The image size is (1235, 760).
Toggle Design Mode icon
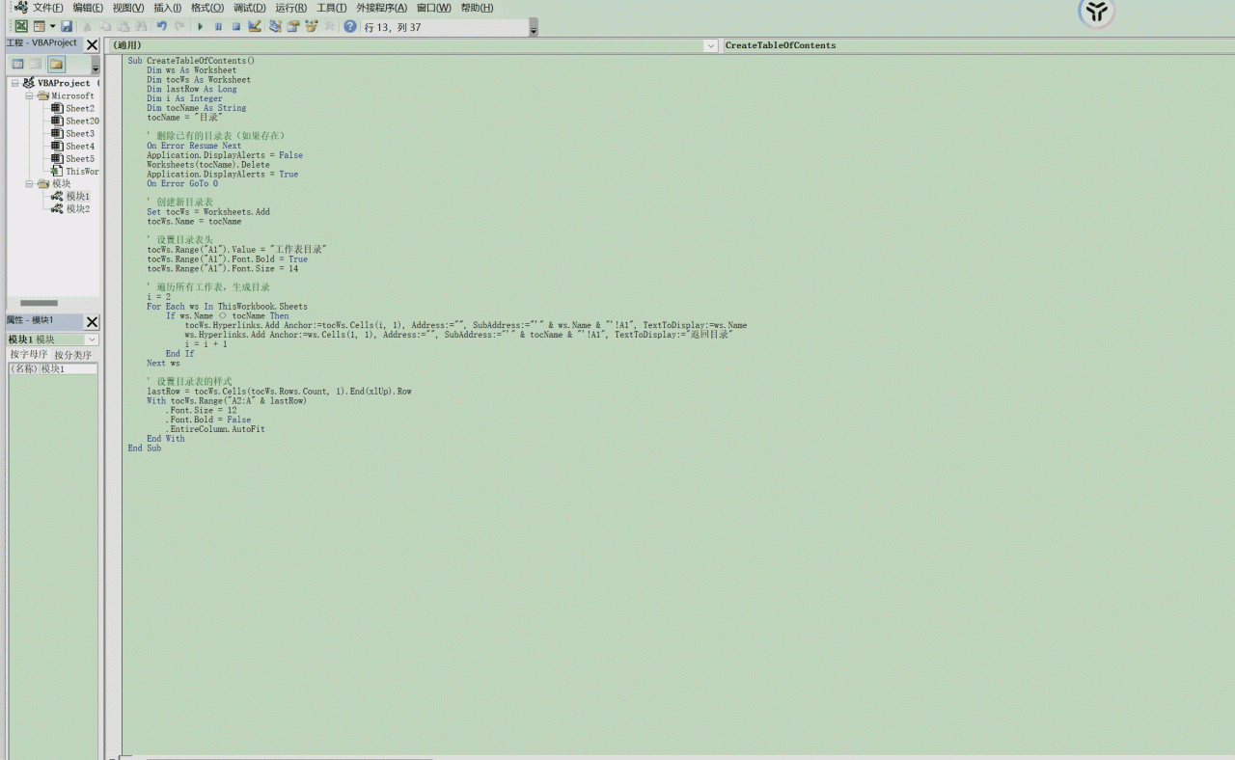point(255,27)
